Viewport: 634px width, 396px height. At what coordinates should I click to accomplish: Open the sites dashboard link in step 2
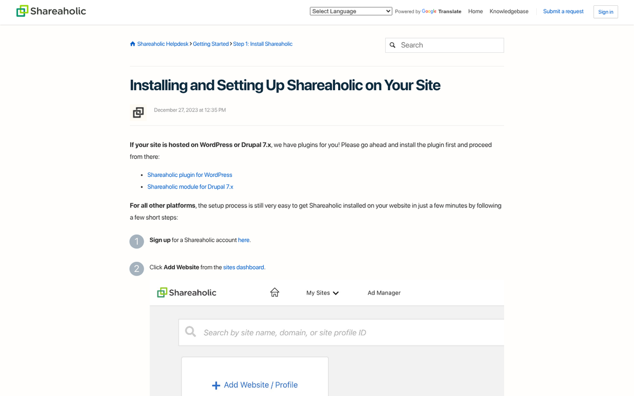tap(244, 267)
